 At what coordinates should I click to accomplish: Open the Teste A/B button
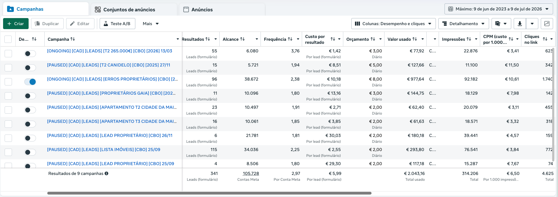[118, 24]
